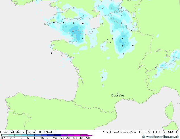Screen dimensions: 180x139
Task: Click the legend label '10'
Action: (35, 138)
